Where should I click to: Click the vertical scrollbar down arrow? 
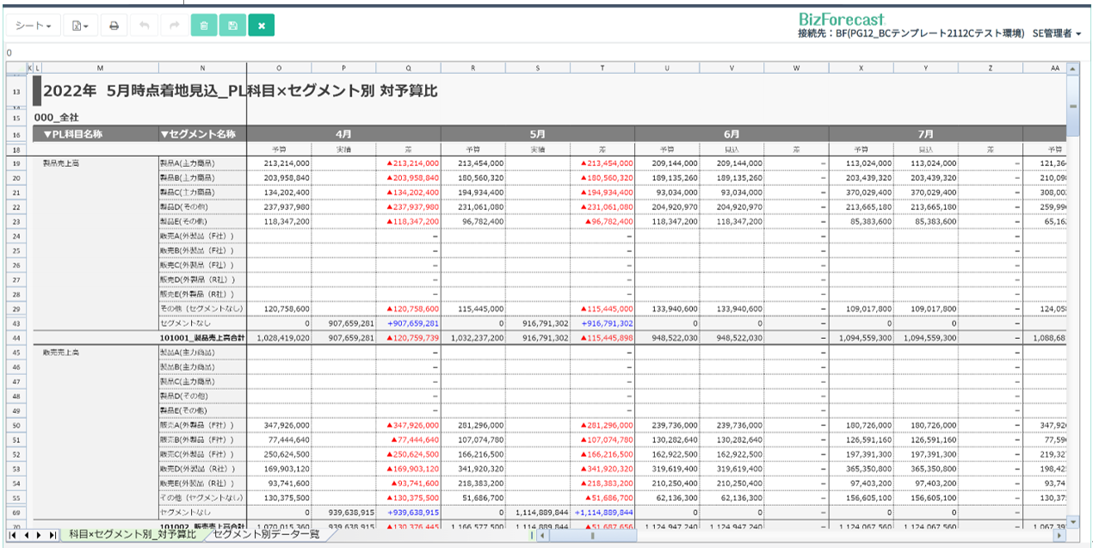tap(1072, 521)
